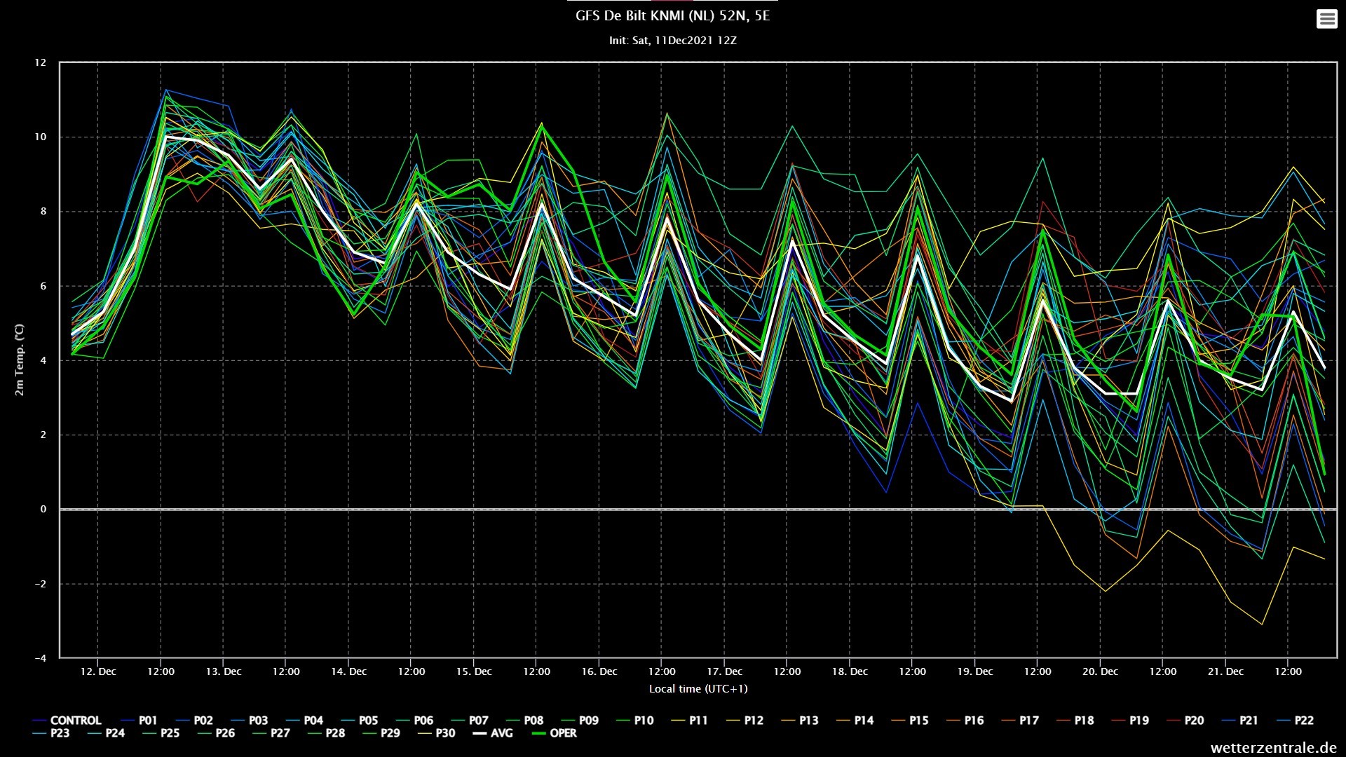Toggle P19 legend entry
1346x757 pixels.
point(1130,721)
